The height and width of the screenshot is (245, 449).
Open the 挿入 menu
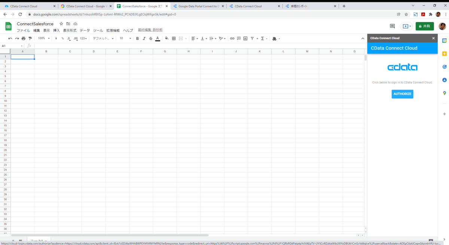click(x=56, y=31)
